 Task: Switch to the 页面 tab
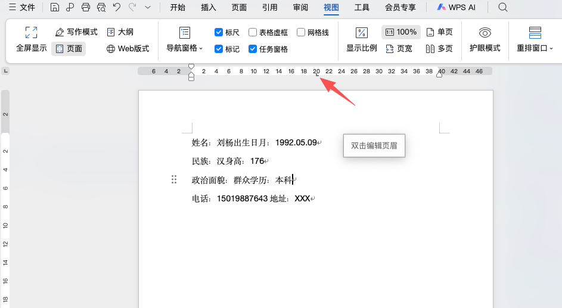[x=239, y=7]
